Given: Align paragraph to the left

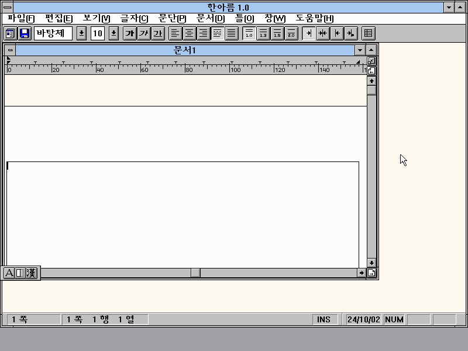Looking at the screenshot, I should point(175,33).
